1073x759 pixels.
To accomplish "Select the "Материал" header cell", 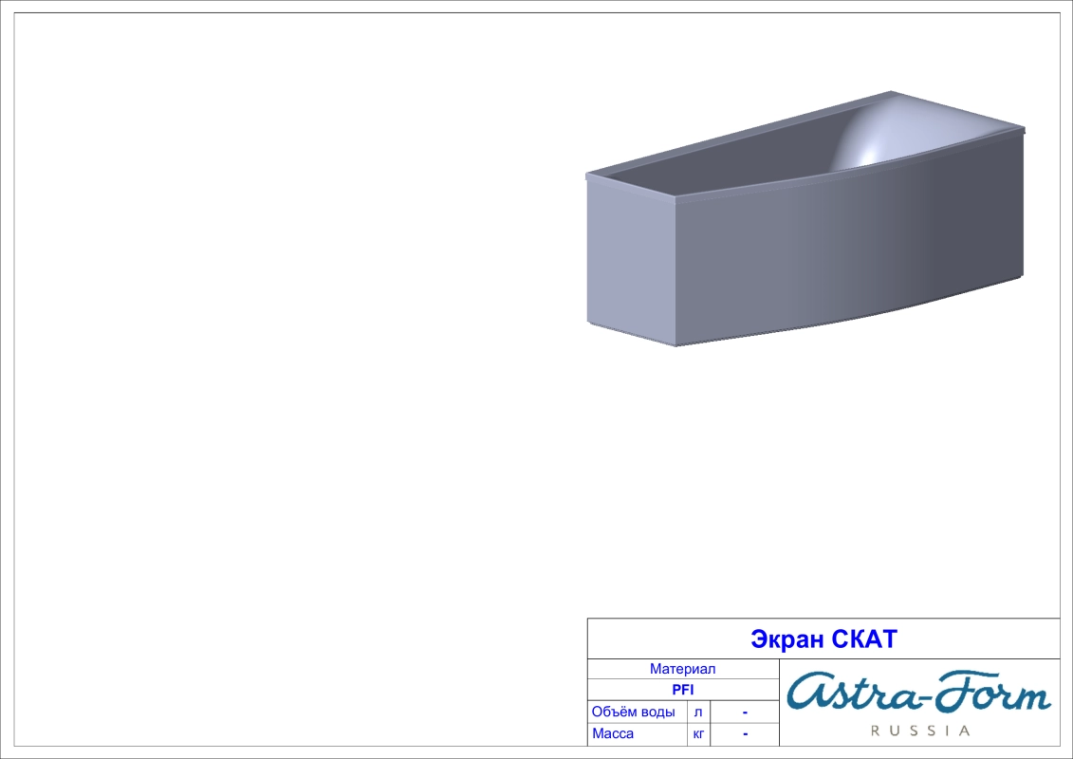I will (682, 669).
